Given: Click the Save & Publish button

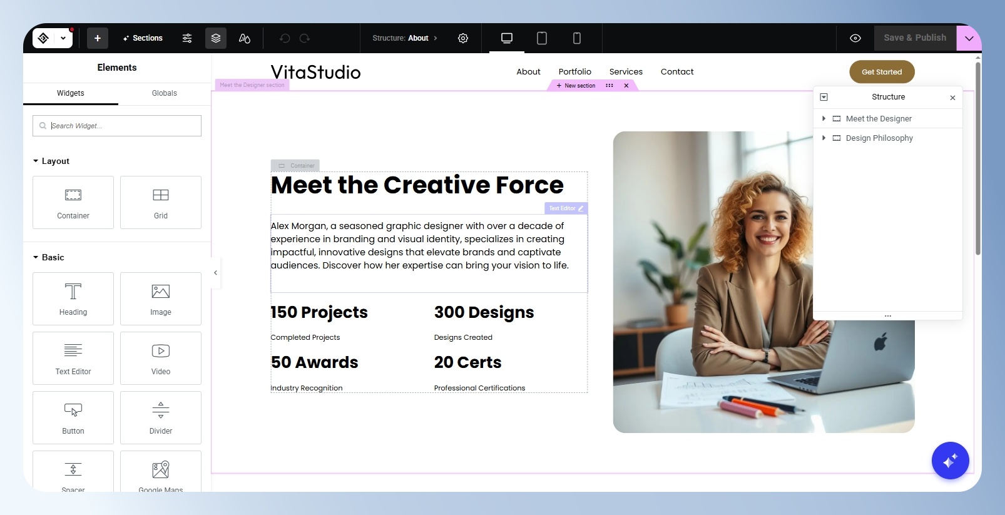Looking at the screenshot, I should point(915,38).
